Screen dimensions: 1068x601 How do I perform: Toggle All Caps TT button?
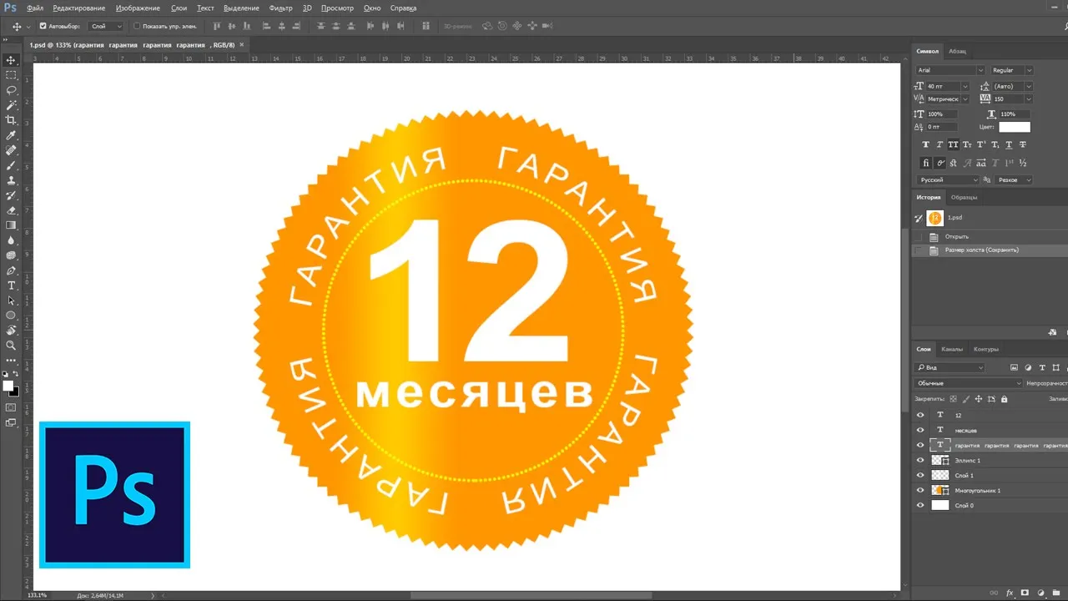(954, 144)
